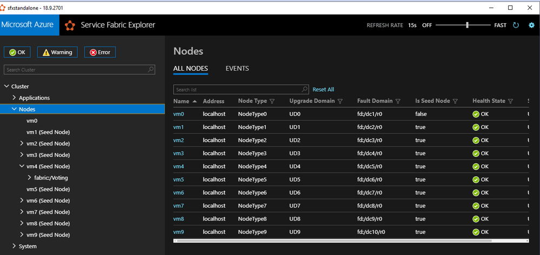540x255 pixels.
Task: Click search magnifier in Search Cluster box
Action: click(150, 70)
